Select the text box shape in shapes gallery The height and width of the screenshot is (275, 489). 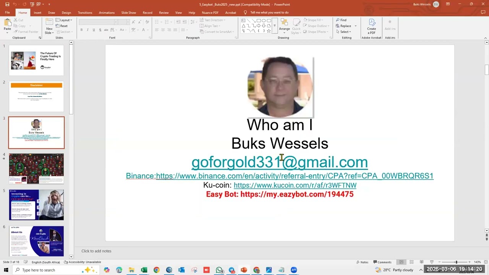click(243, 21)
